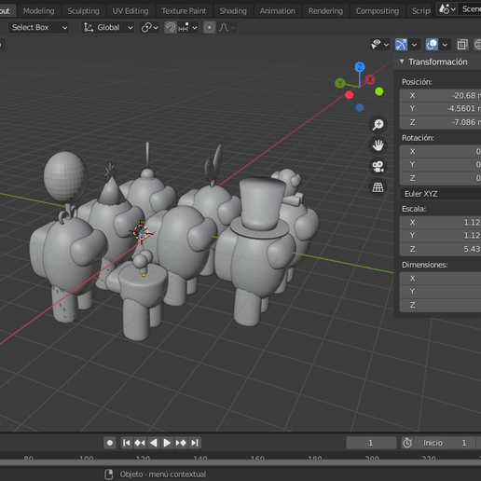The height and width of the screenshot is (481, 481).
Task: Open the overlays options dropdown arrow
Action: pos(445,45)
